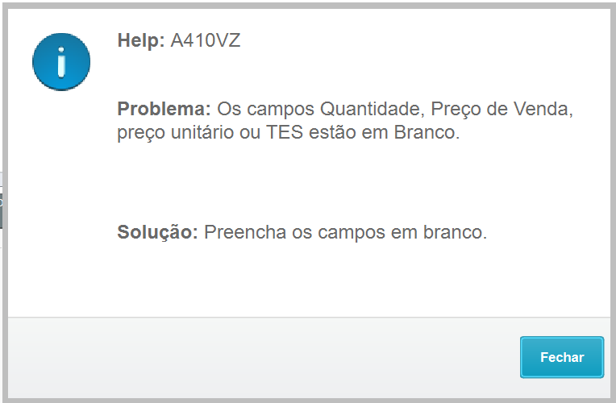Click the dialog's grey top border

click(308, 6)
